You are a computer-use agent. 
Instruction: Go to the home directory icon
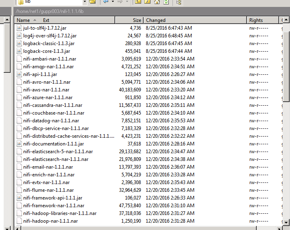tap(157, 2)
